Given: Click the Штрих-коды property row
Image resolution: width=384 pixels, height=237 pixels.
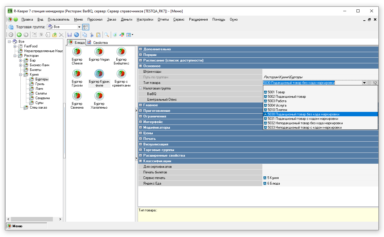Looking at the screenshot, I should tap(258, 72).
